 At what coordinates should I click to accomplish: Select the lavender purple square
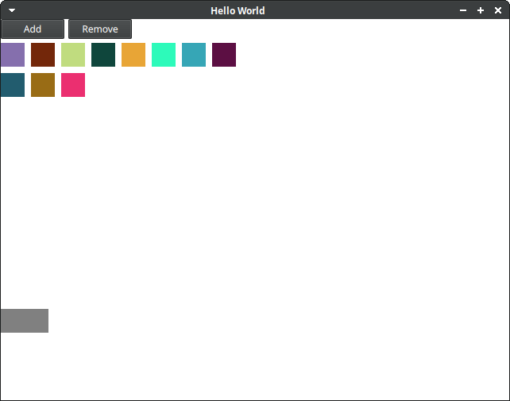(13, 55)
